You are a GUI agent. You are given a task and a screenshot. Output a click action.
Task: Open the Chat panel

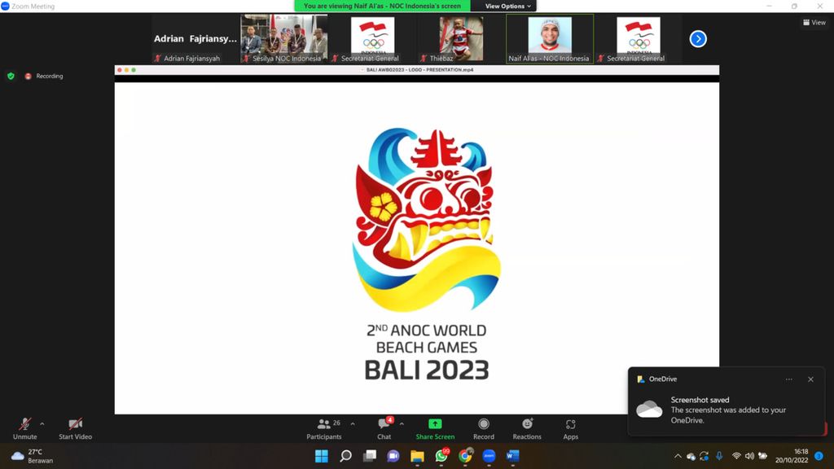(384, 428)
